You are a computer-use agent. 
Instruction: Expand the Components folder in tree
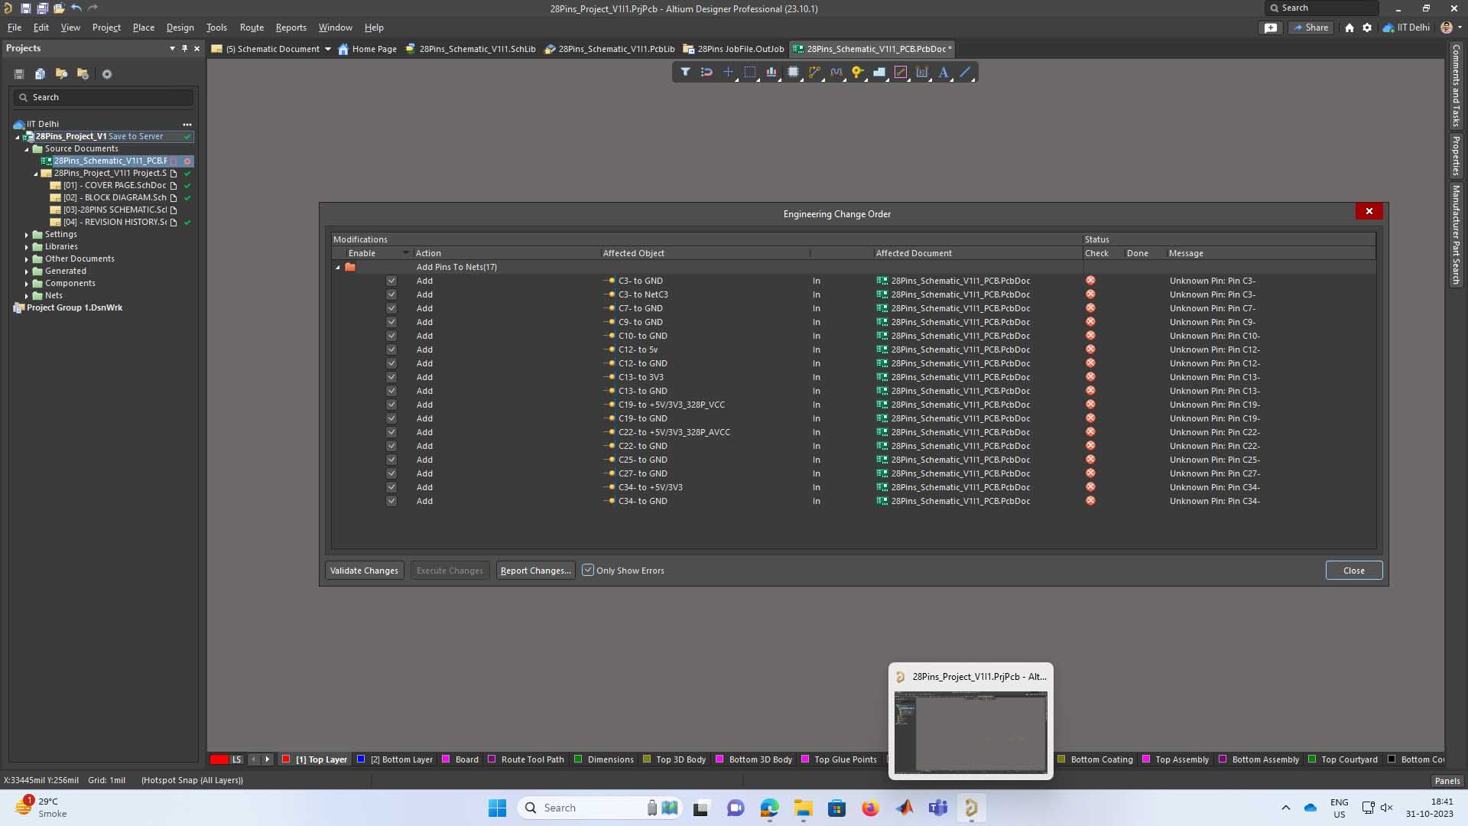tap(27, 284)
